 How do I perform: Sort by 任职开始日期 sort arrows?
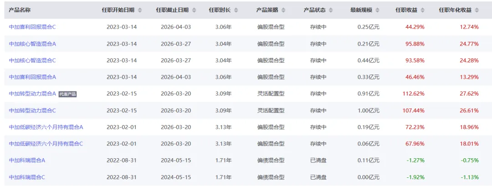(140, 10)
